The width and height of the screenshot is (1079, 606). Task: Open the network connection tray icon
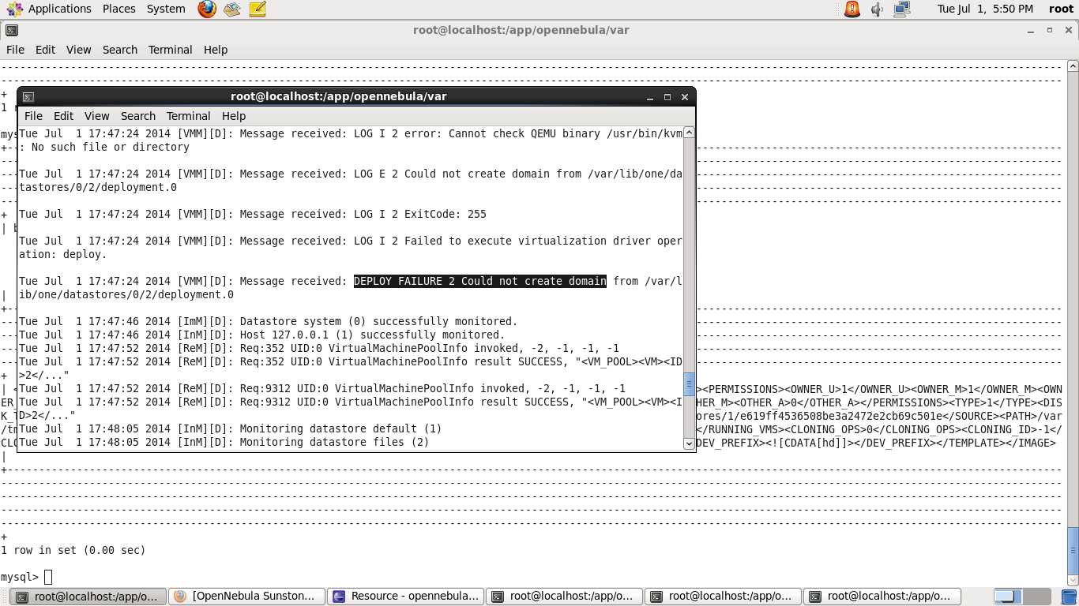click(x=901, y=9)
